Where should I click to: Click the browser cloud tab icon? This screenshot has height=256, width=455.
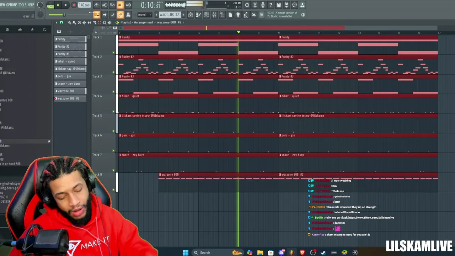pos(20,30)
